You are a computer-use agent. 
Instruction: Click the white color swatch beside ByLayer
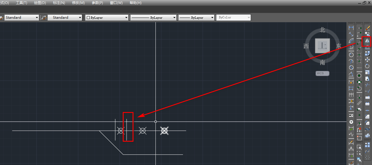[x=88, y=18]
